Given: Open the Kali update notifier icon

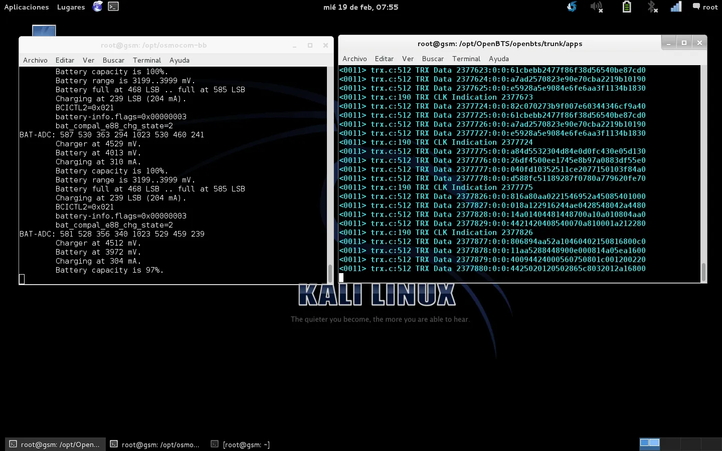Looking at the screenshot, I should tap(572, 7).
